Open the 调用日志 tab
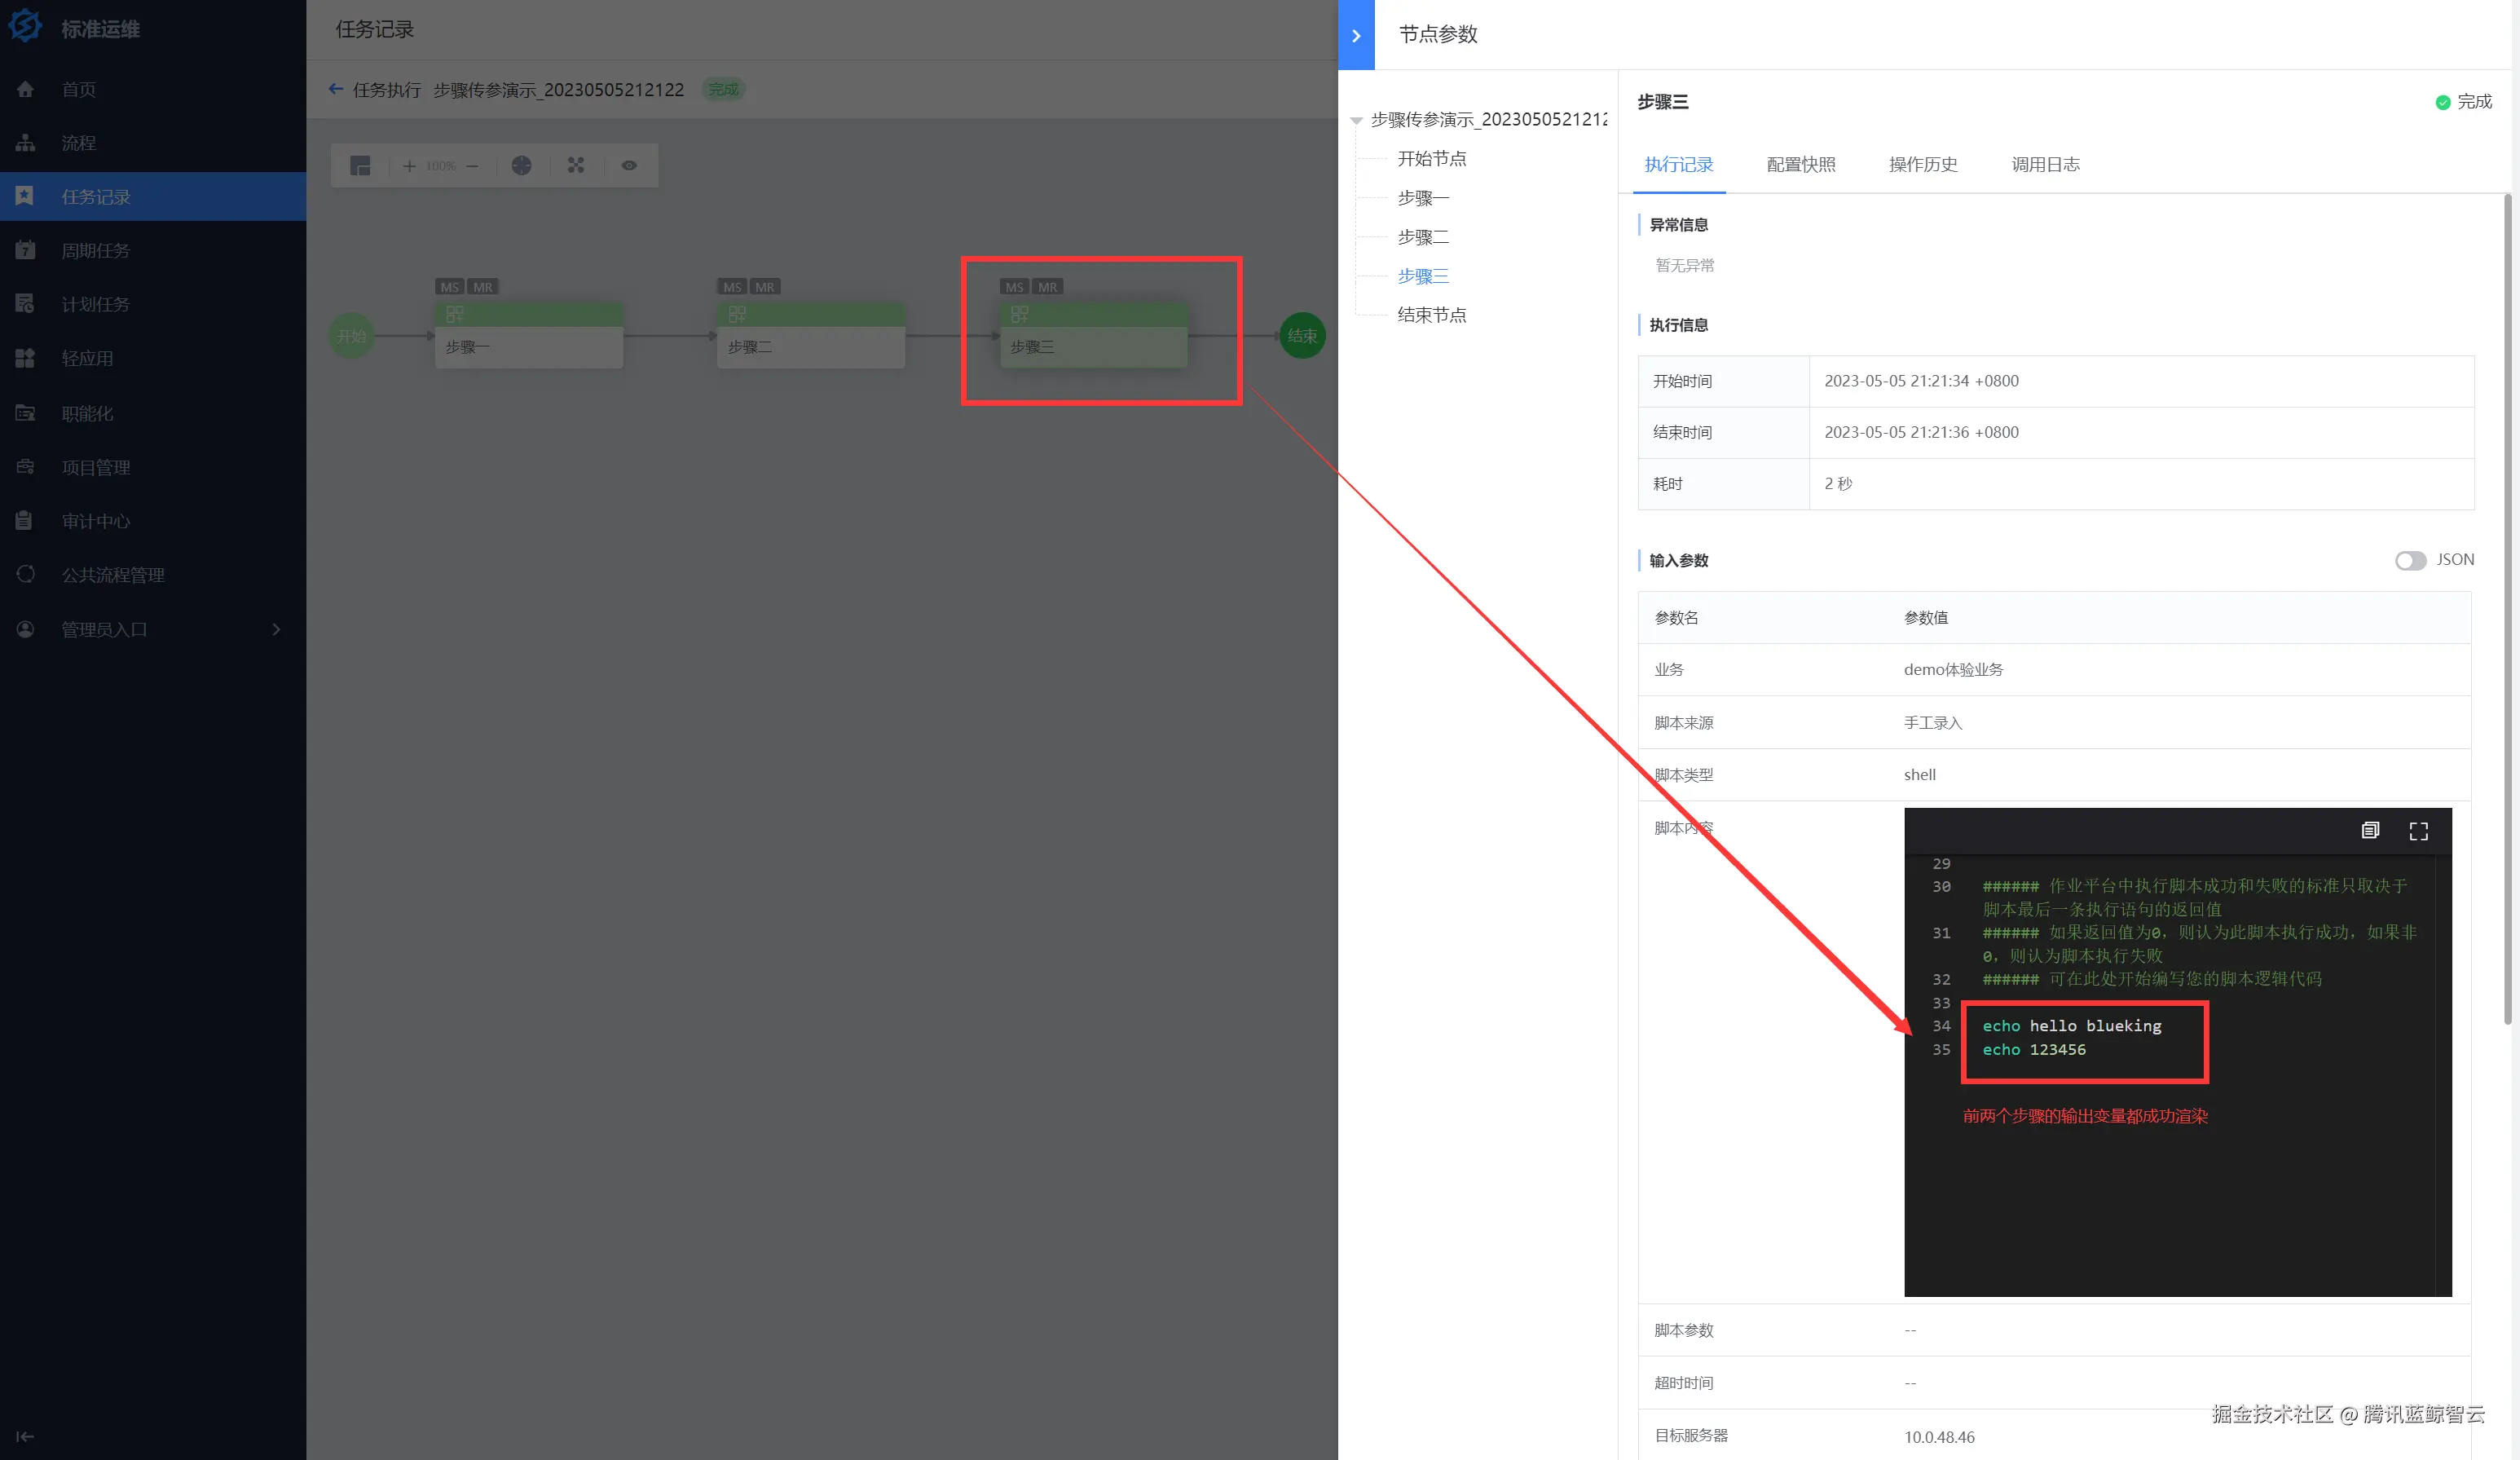This screenshot has width=2520, height=1460. point(2045,164)
